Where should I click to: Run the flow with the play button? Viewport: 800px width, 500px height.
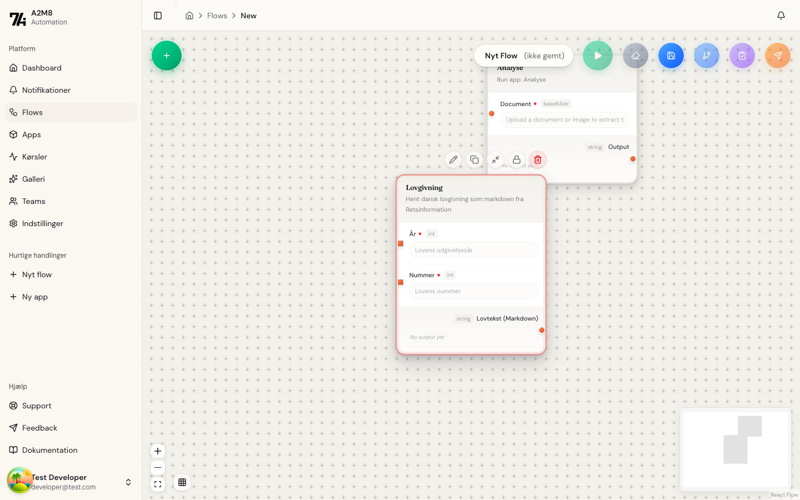598,56
